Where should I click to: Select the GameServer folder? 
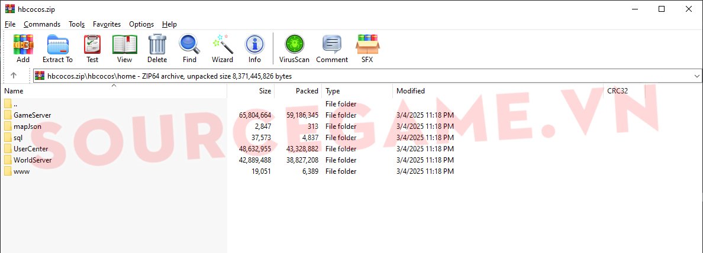click(x=32, y=115)
